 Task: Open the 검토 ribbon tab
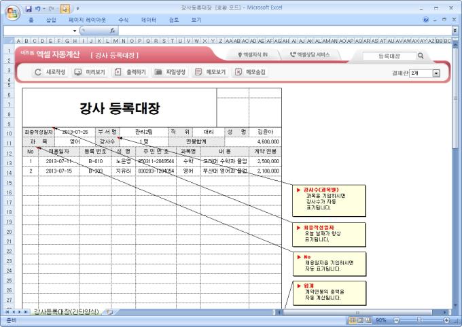tap(173, 20)
